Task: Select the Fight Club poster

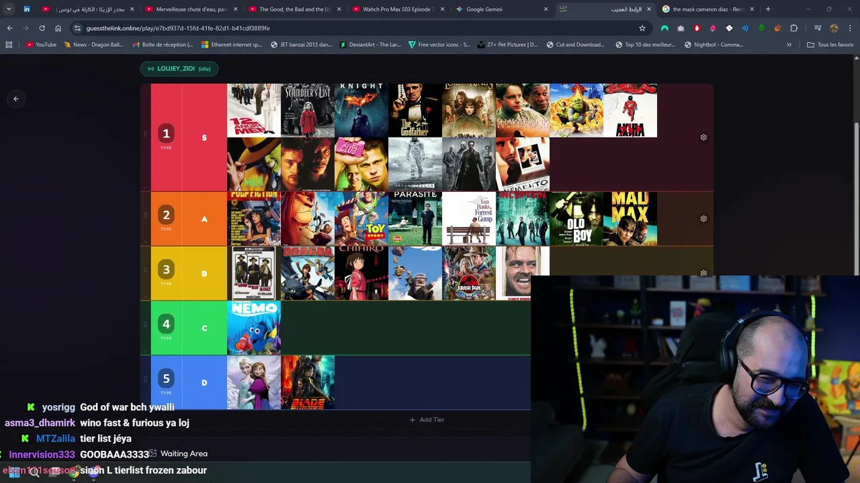Action: click(361, 164)
